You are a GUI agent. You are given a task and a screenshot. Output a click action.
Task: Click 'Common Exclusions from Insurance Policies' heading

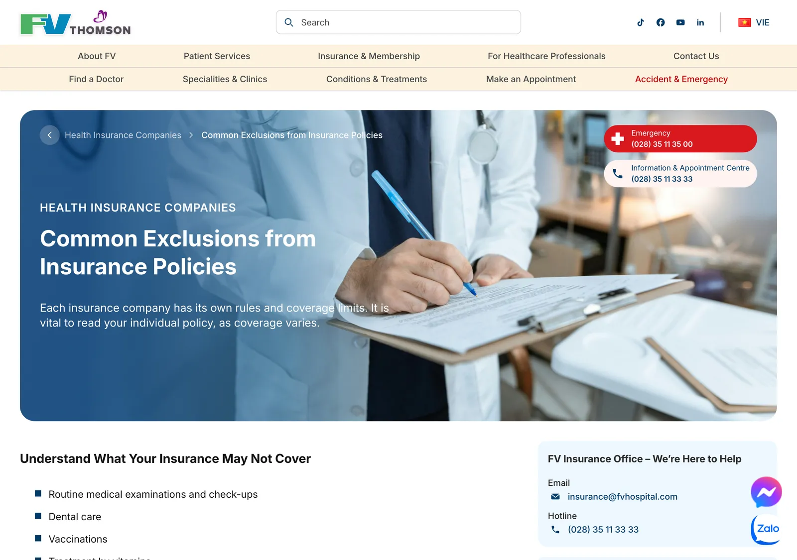coord(178,252)
